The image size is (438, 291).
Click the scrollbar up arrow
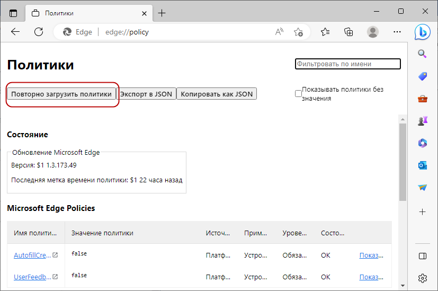pos(403,119)
